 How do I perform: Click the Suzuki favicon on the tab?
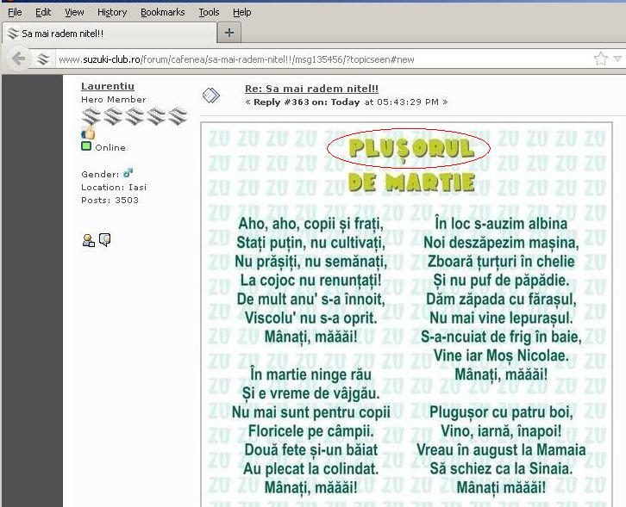tap(13, 33)
